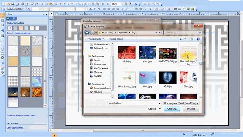Click the Undo arrow icon

pos(65,4)
